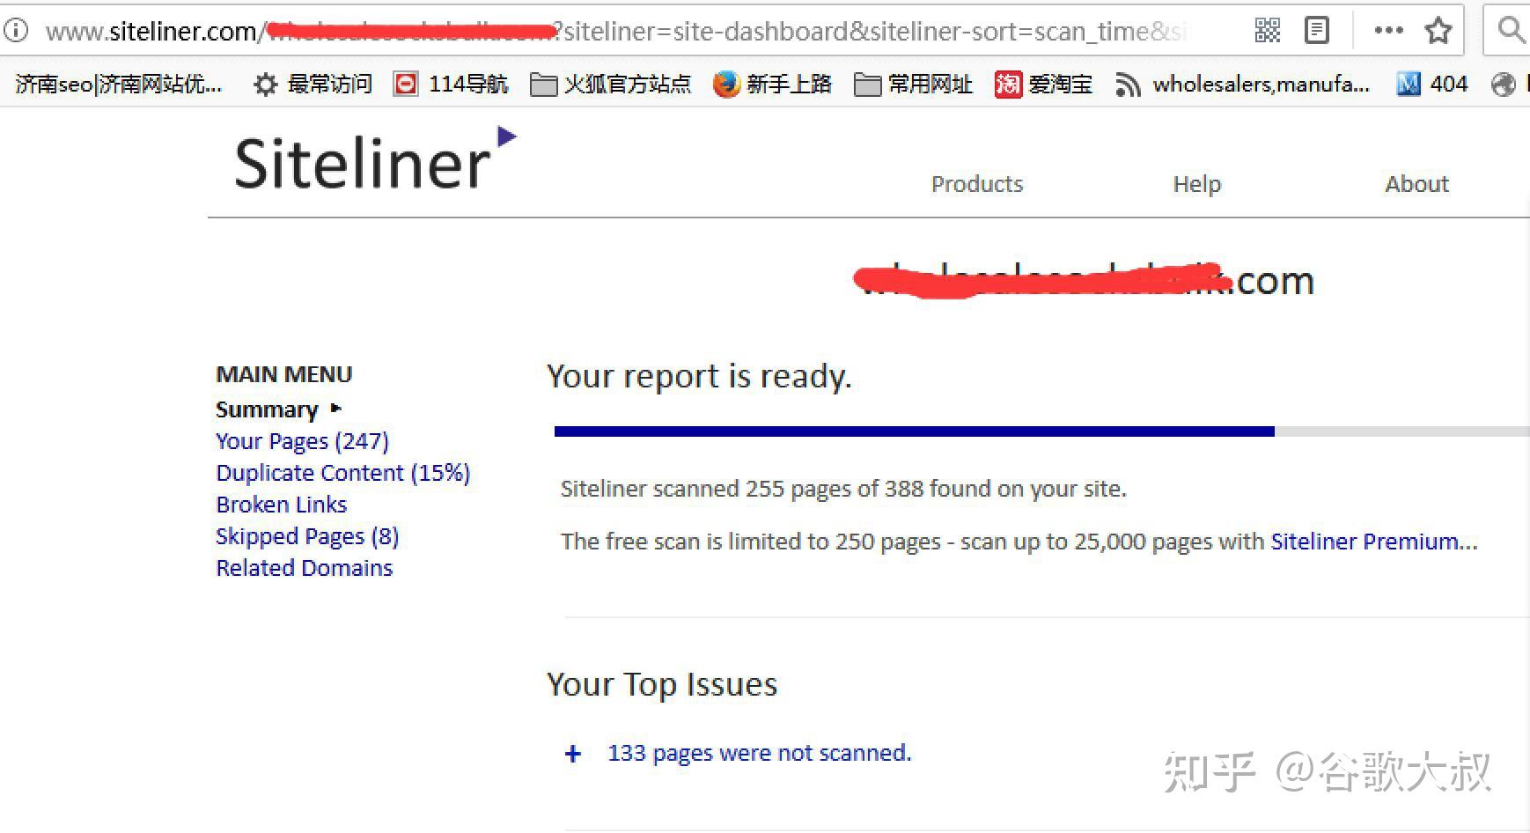Open the Help menu
This screenshot has width=1530, height=833.
pyautogui.click(x=1197, y=184)
